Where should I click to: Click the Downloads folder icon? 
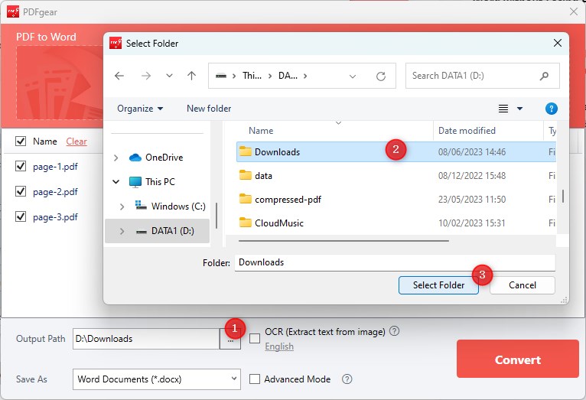(x=245, y=151)
